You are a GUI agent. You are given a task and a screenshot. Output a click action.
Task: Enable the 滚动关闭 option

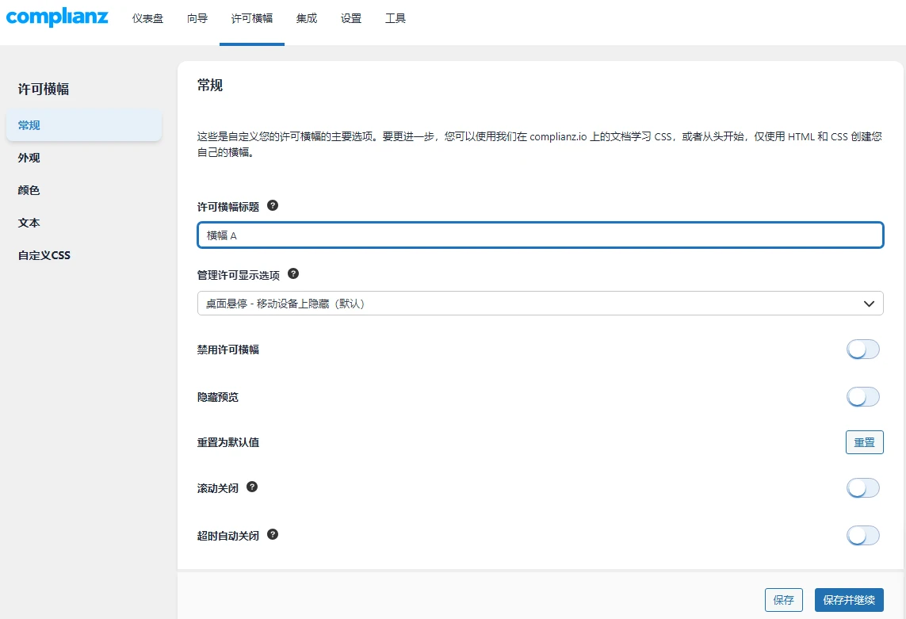click(x=862, y=487)
